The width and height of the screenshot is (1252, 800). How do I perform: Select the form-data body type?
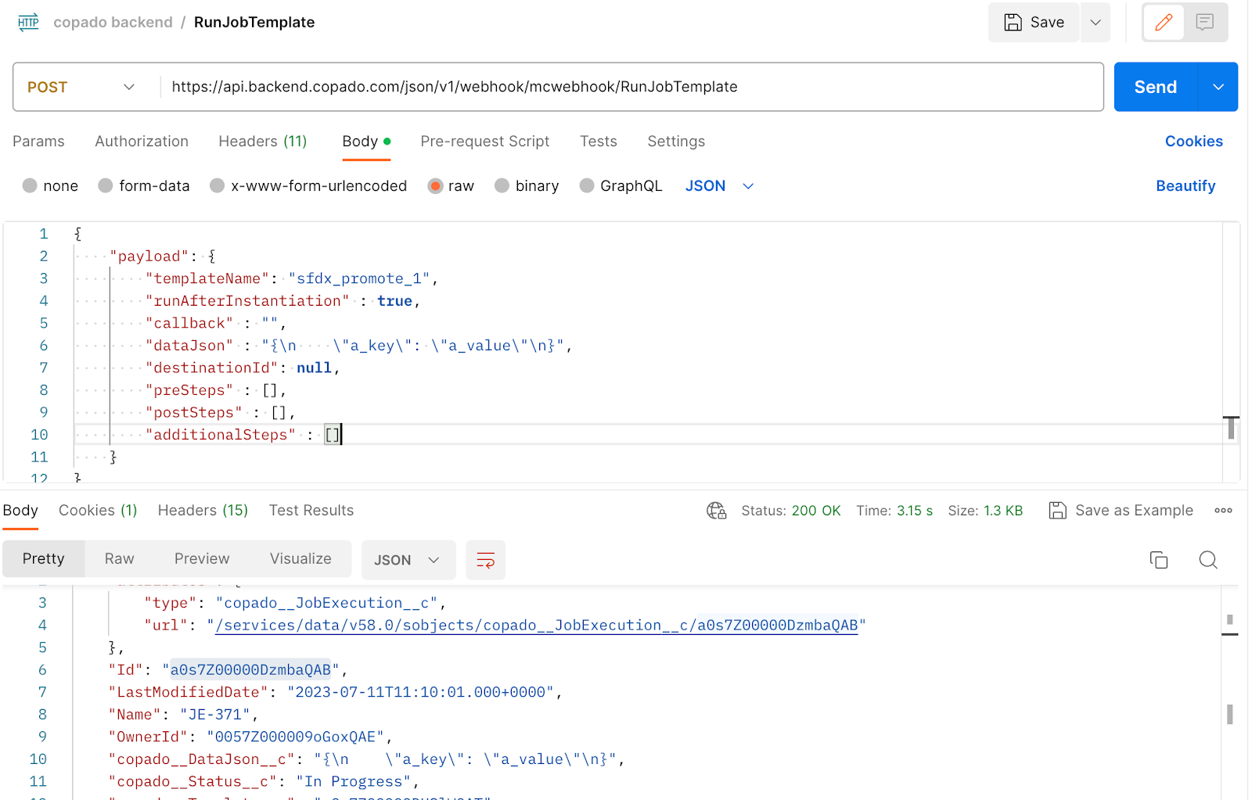pos(144,186)
